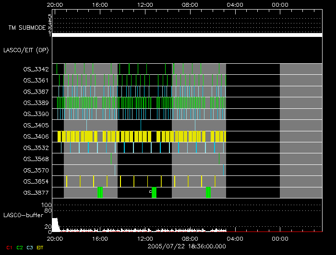Click the 16:00 tick on bottom axis
This screenshot has width=336, height=255.
point(99,238)
